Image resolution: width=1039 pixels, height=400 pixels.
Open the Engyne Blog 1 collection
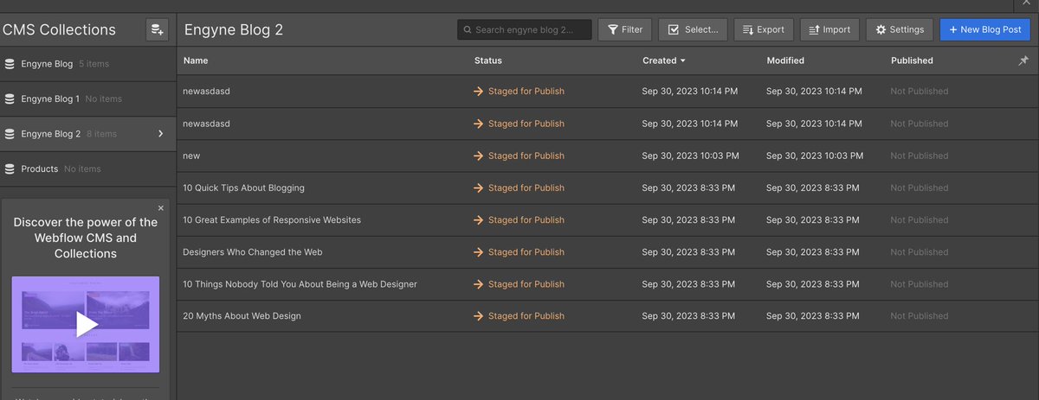[x=87, y=99]
